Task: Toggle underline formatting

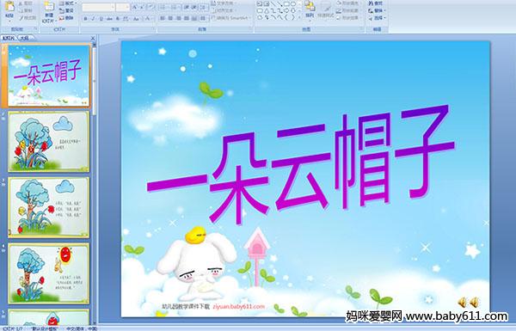Action: pyautogui.click(x=101, y=19)
